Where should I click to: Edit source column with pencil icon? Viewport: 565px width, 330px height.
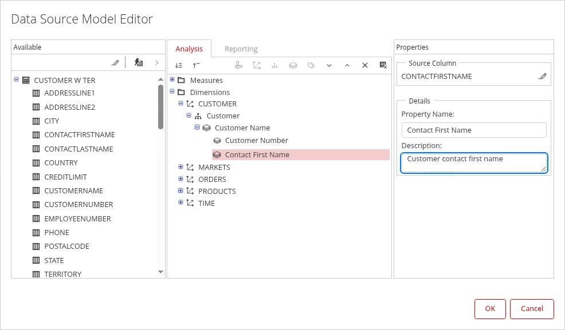[542, 76]
